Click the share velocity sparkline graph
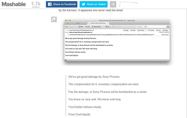Screen dimensions: 187x118 129,4
